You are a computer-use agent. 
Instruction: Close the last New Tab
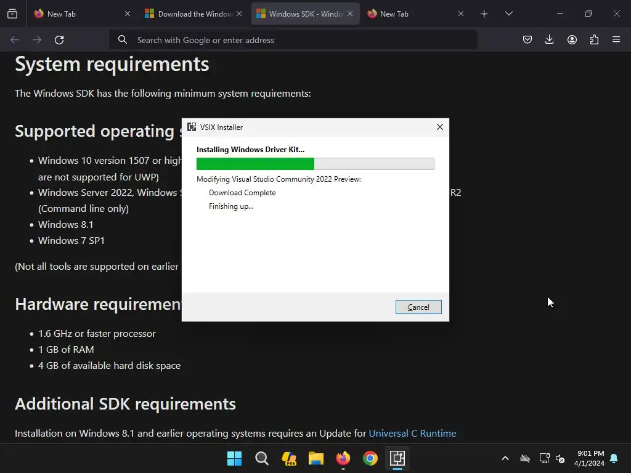(461, 14)
